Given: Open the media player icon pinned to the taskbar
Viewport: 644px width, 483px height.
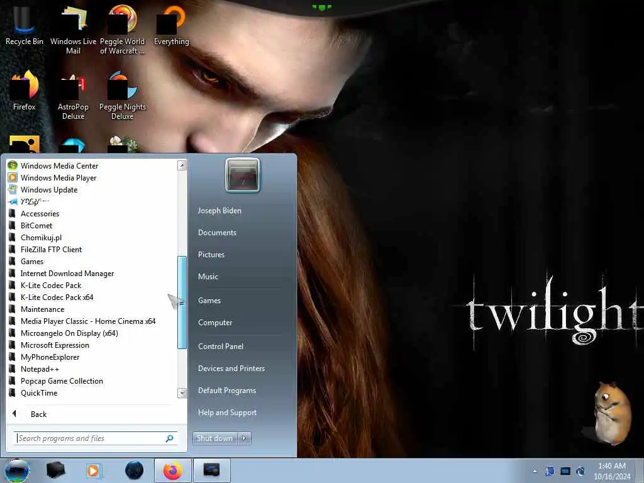Looking at the screenshot, I should click(x=94, y=470).
